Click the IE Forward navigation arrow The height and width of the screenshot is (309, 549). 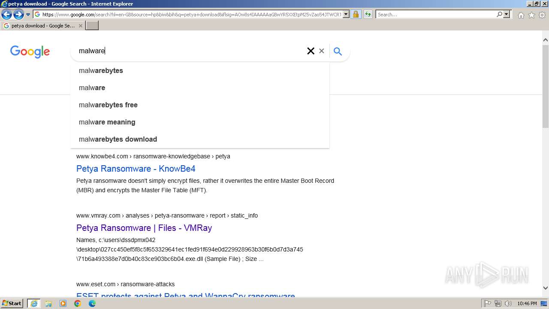pos(18,15)
